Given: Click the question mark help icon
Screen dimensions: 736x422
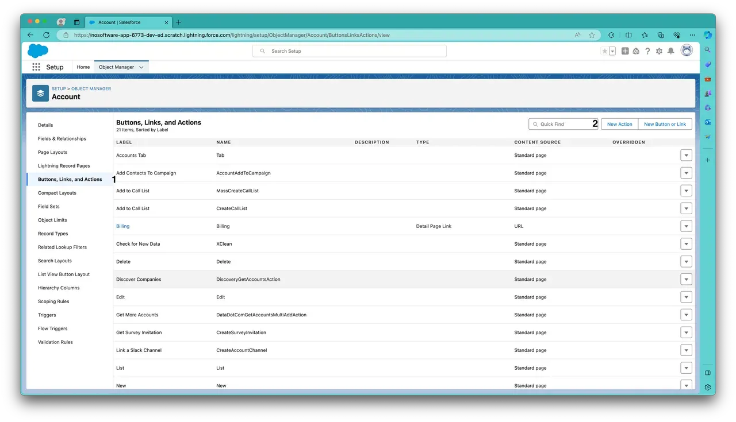Looking at the screenshot, I should tap(647, 51).
